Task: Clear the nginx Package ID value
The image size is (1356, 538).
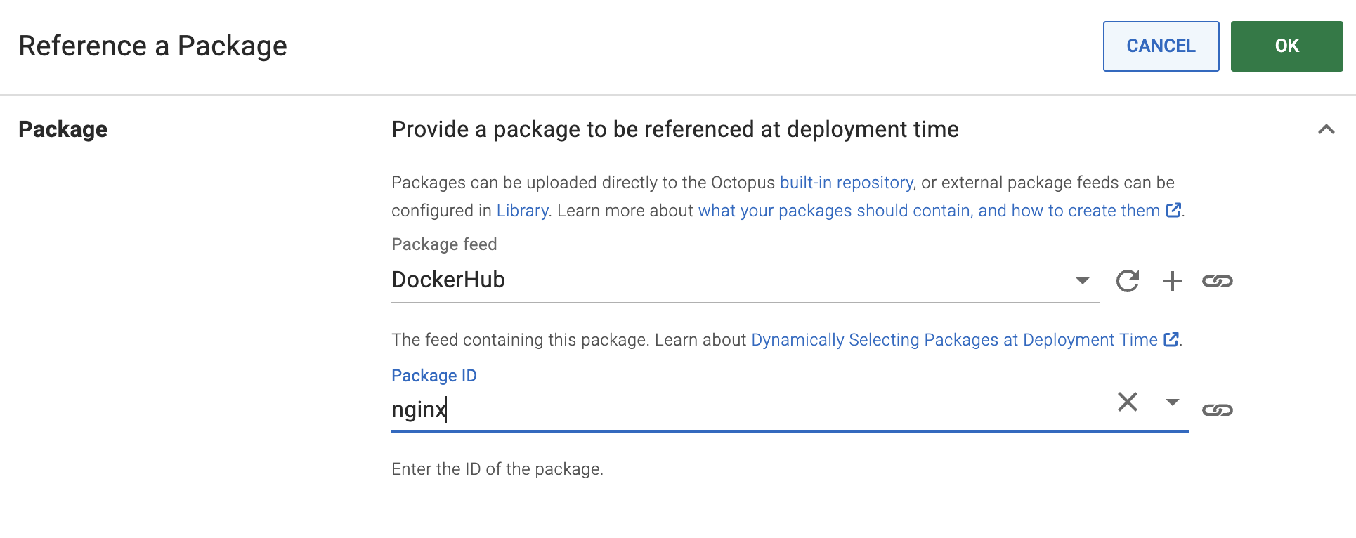Action: tap(1127, 402)
